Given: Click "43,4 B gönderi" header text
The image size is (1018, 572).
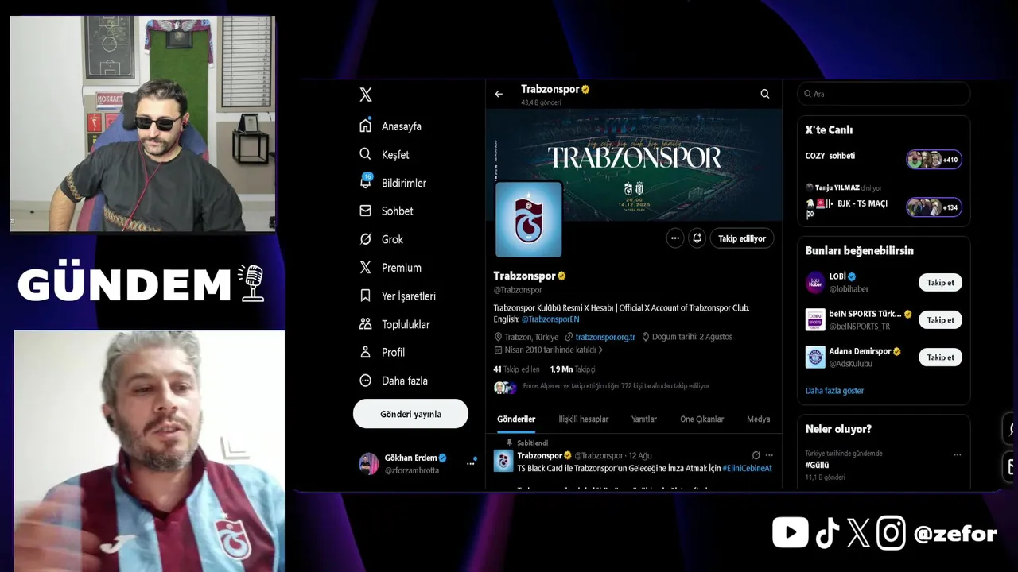Looking at the screenshot, I should (x=541, y=103).
